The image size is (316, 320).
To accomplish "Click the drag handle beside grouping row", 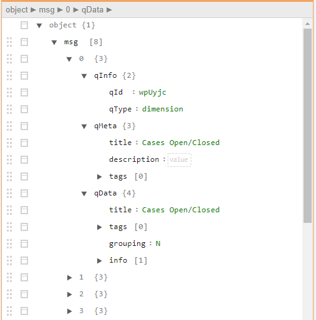I will click(9, 244).
